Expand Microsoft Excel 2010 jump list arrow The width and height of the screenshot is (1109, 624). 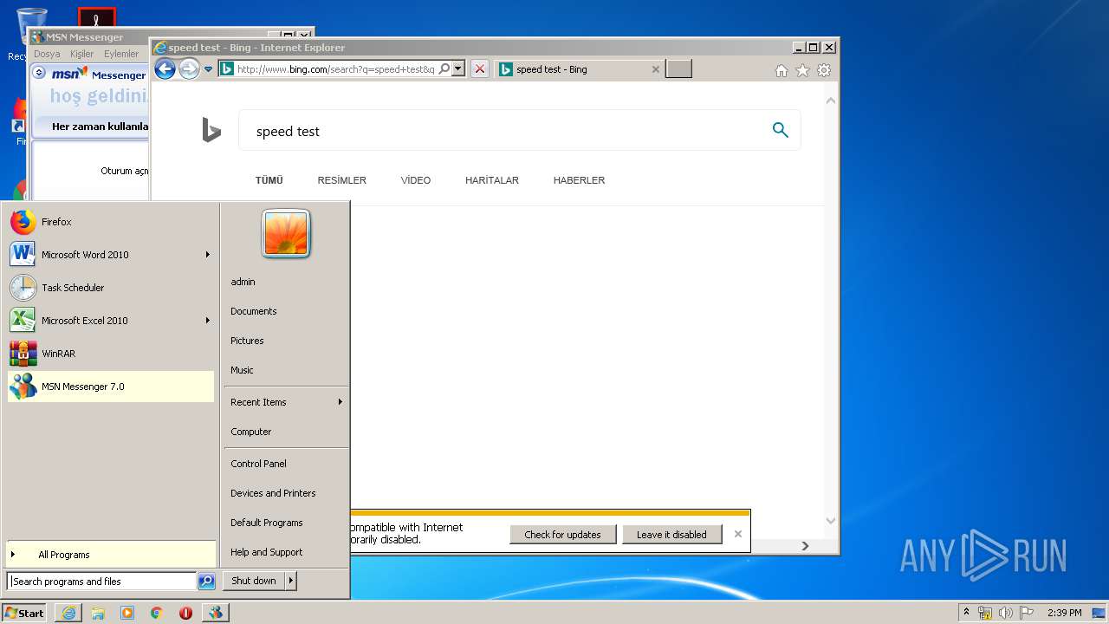207,321
